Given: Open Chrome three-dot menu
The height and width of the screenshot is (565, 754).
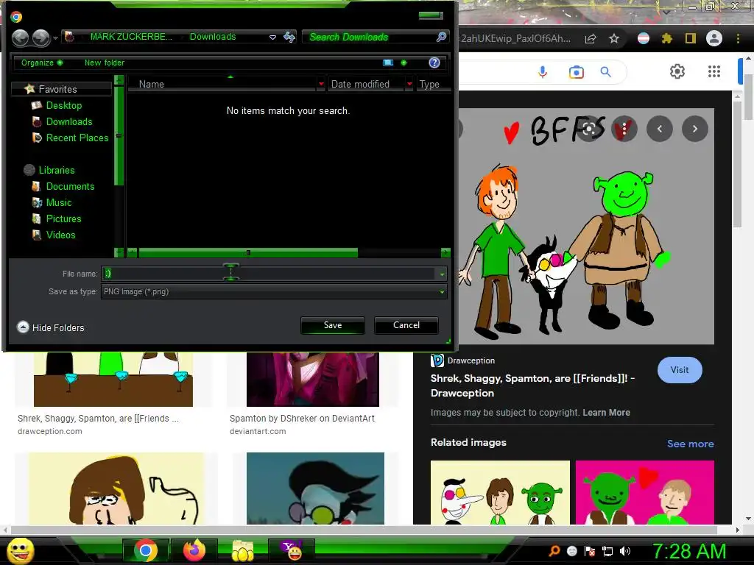Looking at the screenshot, I should (x=738, y=38).
